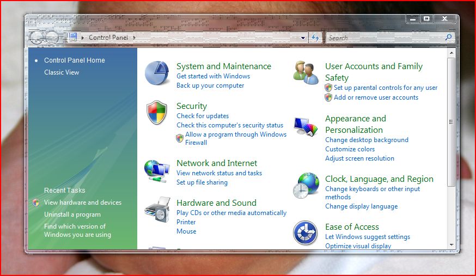
Task: Click View network status and tasks
Action: click(x=219, y=173)
